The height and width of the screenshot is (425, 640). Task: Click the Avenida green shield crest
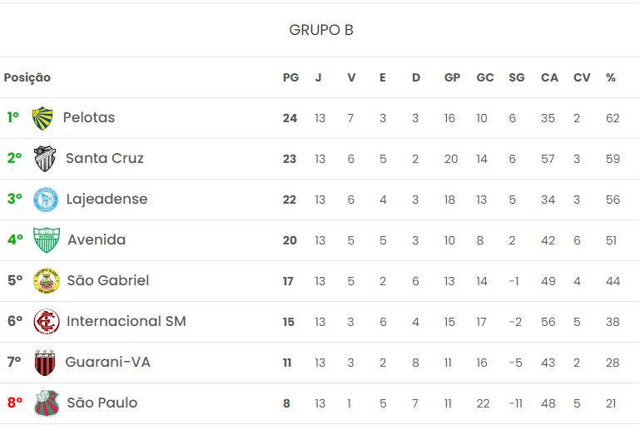click(x=45, y=240)
